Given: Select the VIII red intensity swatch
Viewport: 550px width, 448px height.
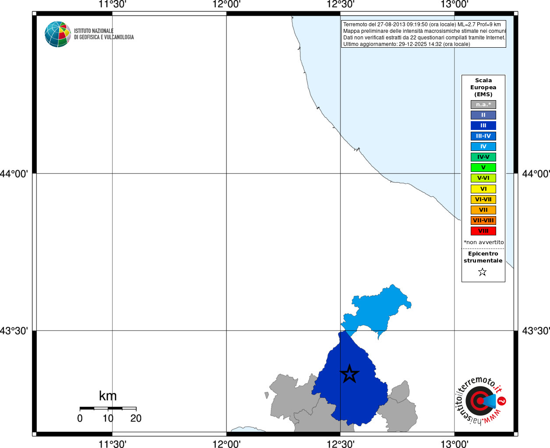Looking at the screenshot, I should (x=483, y=231).
